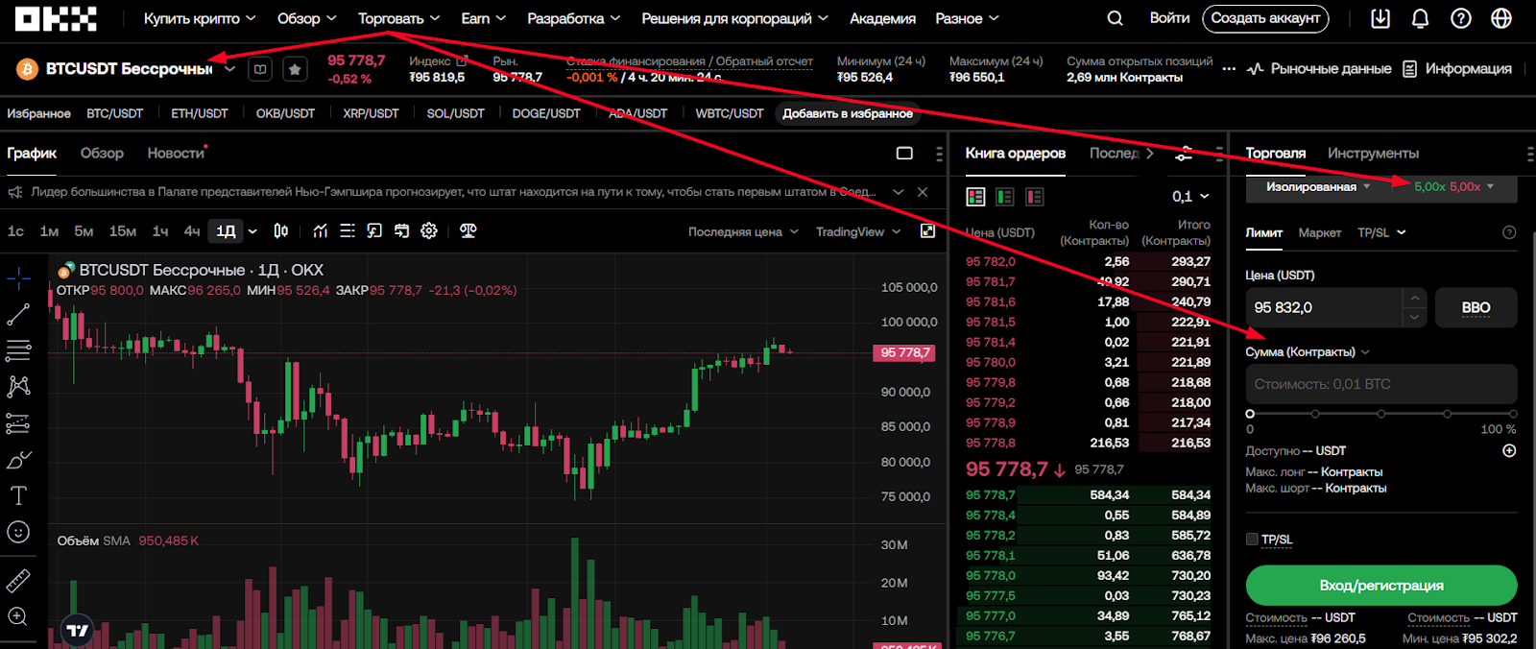Click the order amount slider handle
Screen dimensions: 1536x649
pos(1250,414)
